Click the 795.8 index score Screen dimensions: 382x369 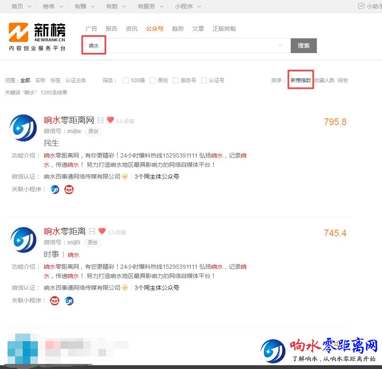point(335,122)
